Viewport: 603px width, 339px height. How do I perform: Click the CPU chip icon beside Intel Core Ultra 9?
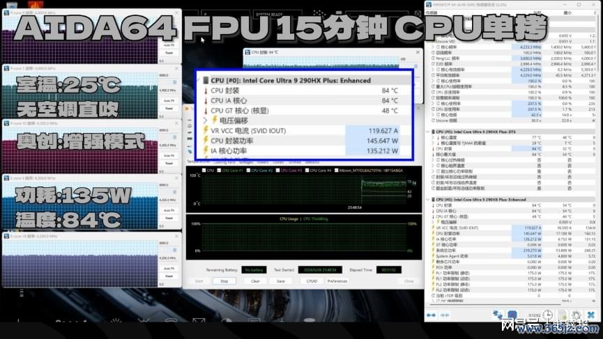[206, 80]
